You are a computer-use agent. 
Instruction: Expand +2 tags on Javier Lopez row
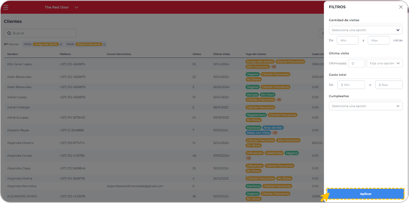tap(274, 67)
